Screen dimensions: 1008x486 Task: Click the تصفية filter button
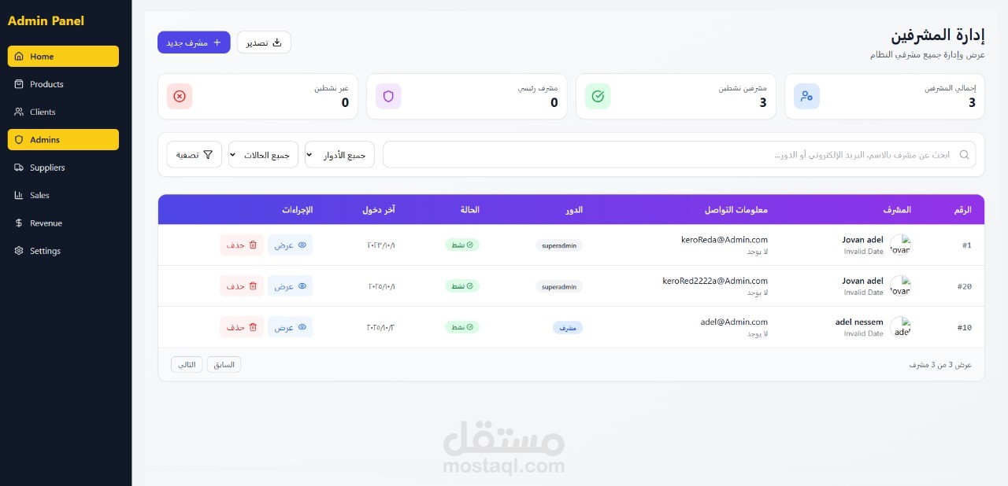pos(195,155)
